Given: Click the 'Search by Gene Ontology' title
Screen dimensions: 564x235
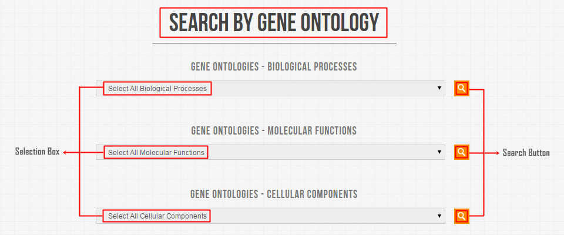Looking at the screenshot, I should click(x=274, y=23).
